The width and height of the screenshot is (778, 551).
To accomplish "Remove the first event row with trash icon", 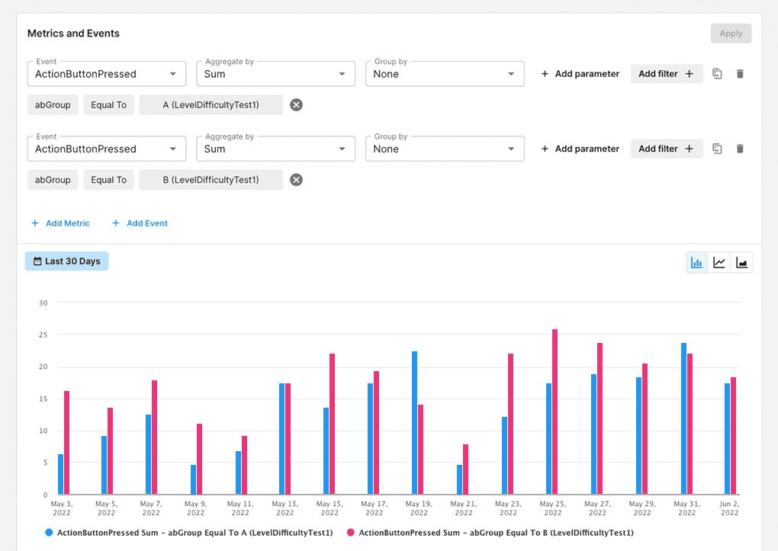I will pos(740,73).
